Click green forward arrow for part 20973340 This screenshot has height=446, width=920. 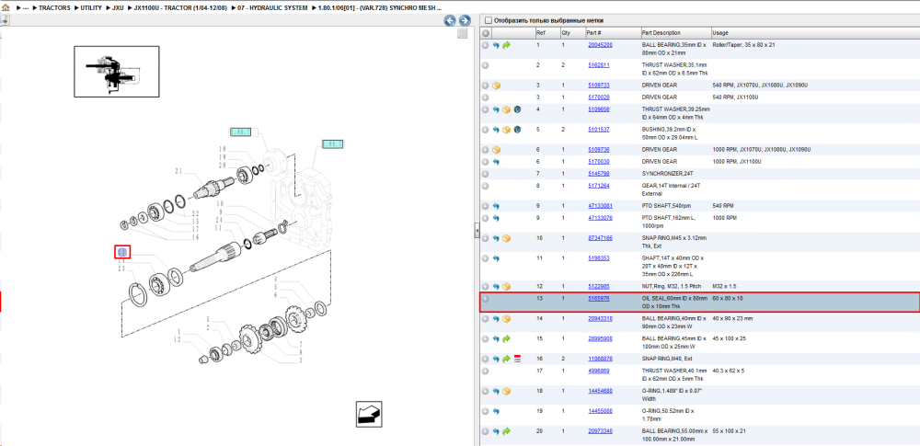coord(506,431)
